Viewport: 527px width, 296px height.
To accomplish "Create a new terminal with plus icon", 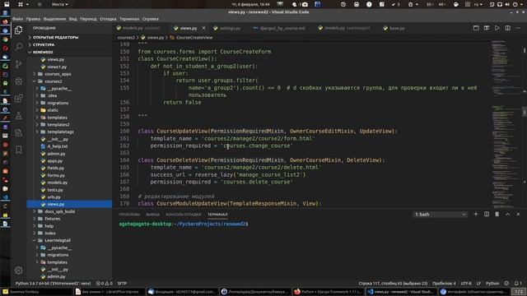I will [476, 214].
